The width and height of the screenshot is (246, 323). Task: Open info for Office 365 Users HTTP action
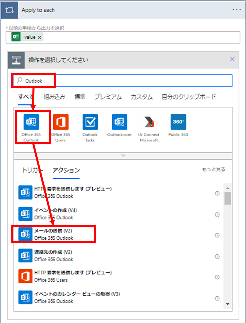click(x=217, y=277)
